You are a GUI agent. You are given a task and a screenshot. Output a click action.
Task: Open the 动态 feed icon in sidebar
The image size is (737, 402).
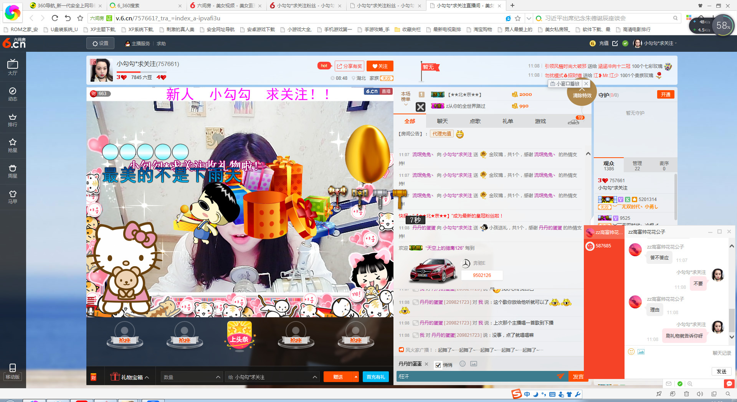pyautogui.click(x=13, y=94)
